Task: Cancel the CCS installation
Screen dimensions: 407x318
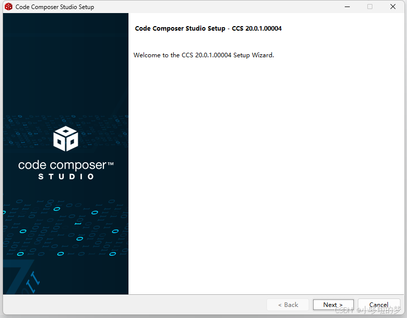Action: (x=379, y=304)
